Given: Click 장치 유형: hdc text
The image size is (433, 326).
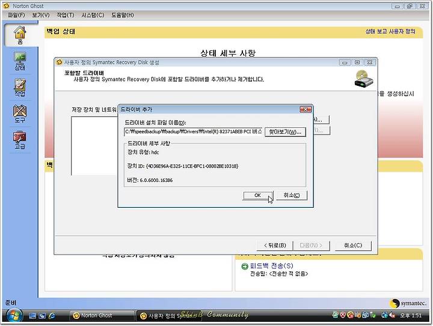Looking at the screenshot, I should click(x=143, y=152).
